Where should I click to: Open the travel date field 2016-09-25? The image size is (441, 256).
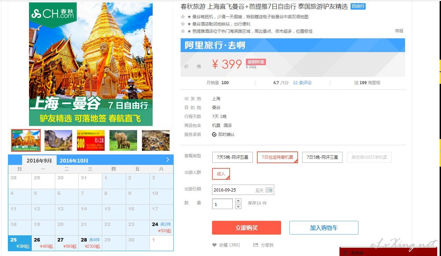point(243,190)
